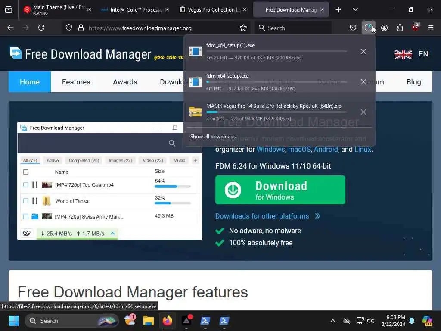This screenshot has width=441, height=331.
Task: Expand the speed indicator up arrow
Action: [113, 233]
